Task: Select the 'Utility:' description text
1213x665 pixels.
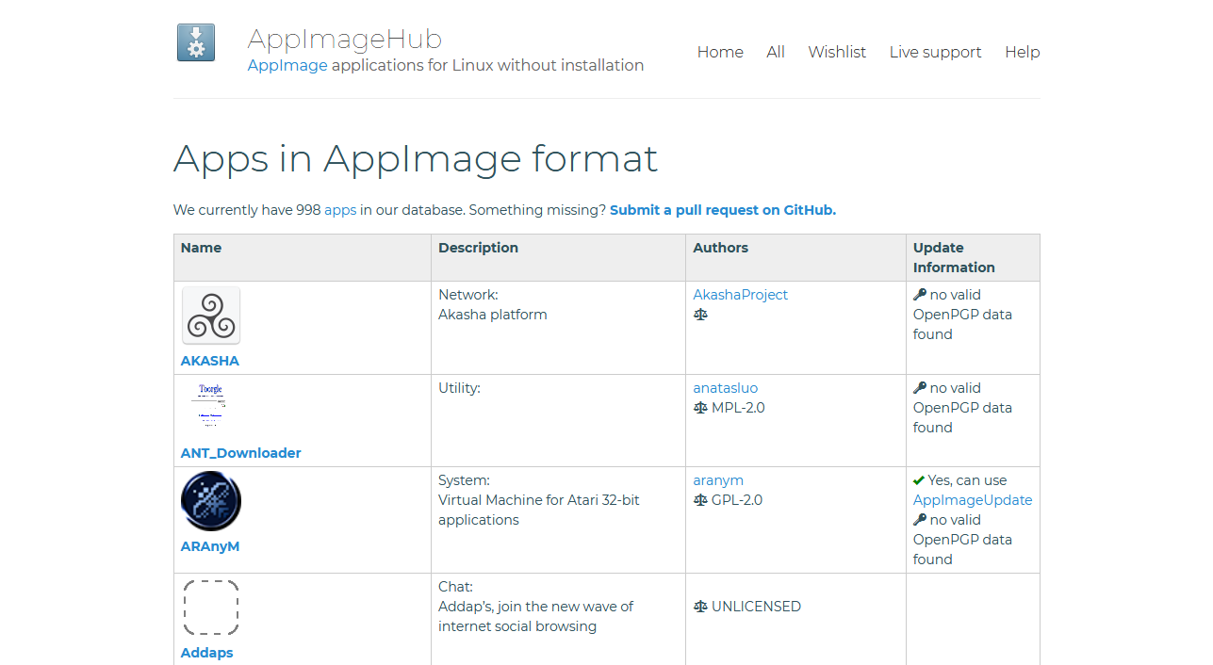Action: point(459,388)
